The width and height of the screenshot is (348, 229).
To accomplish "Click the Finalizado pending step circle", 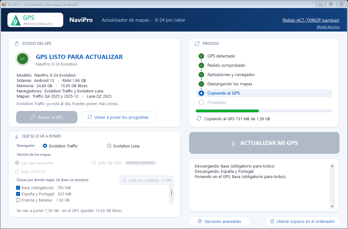I will point(201,103).
